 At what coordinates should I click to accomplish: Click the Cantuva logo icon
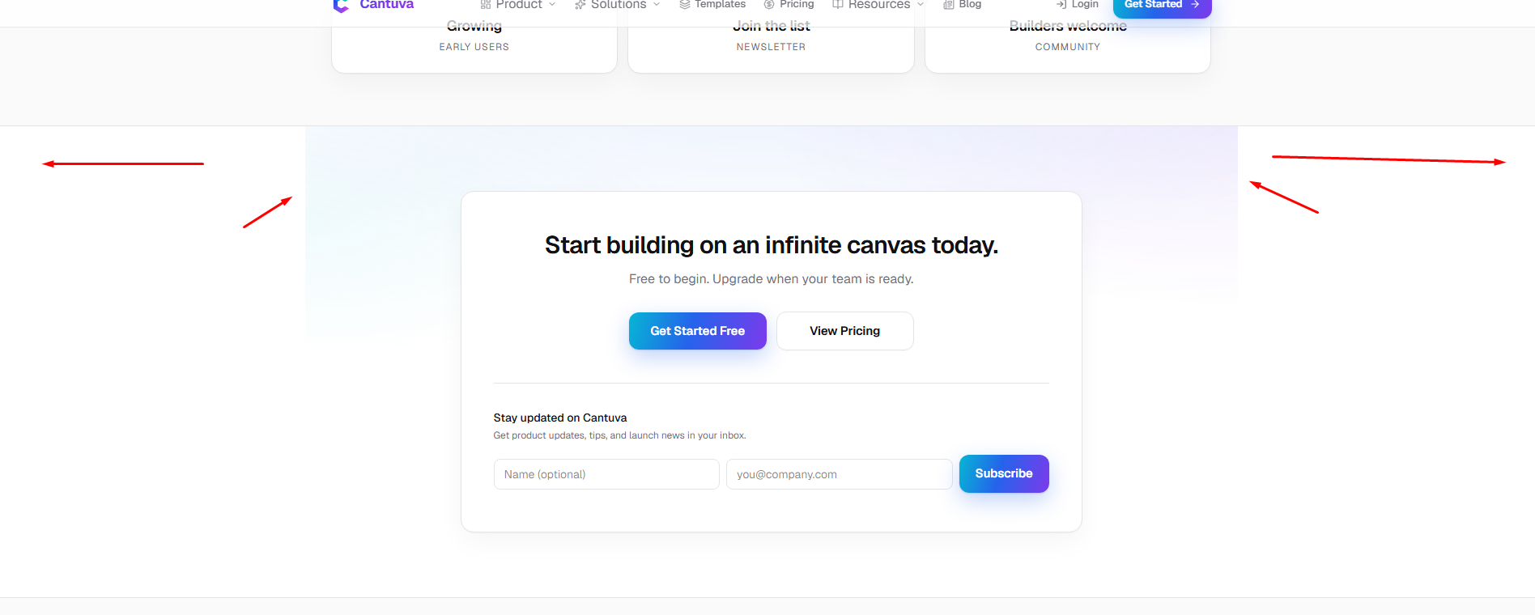coord(341,5)
